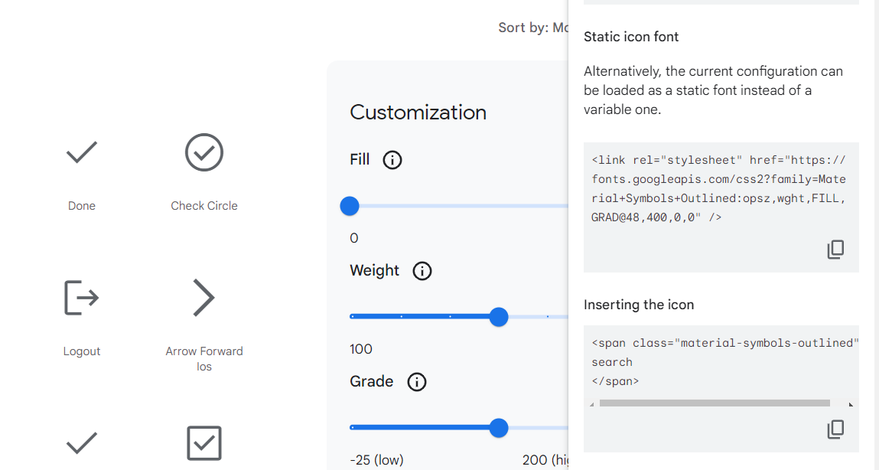Click the right arrow of the snippet scrollbar
The image size is (879, 470).
849,403
